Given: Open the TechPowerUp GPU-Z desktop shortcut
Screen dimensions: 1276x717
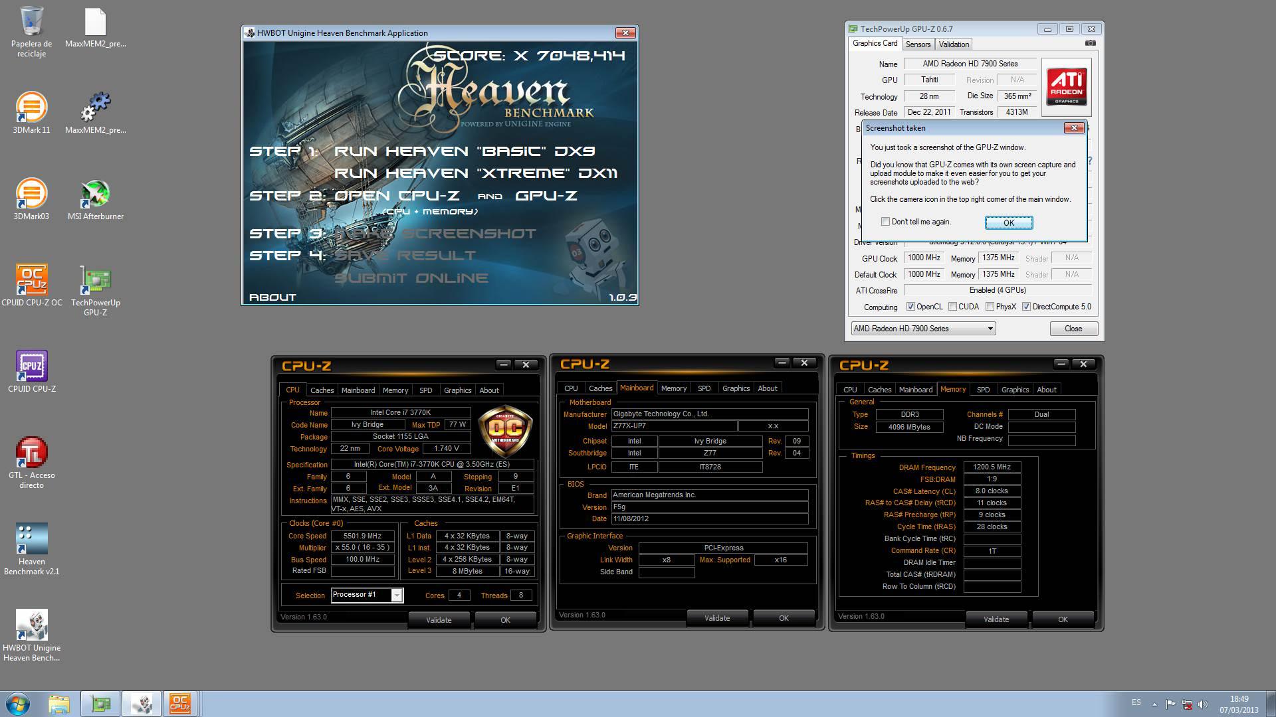Looking at the screenshot, I should (95, 290).
